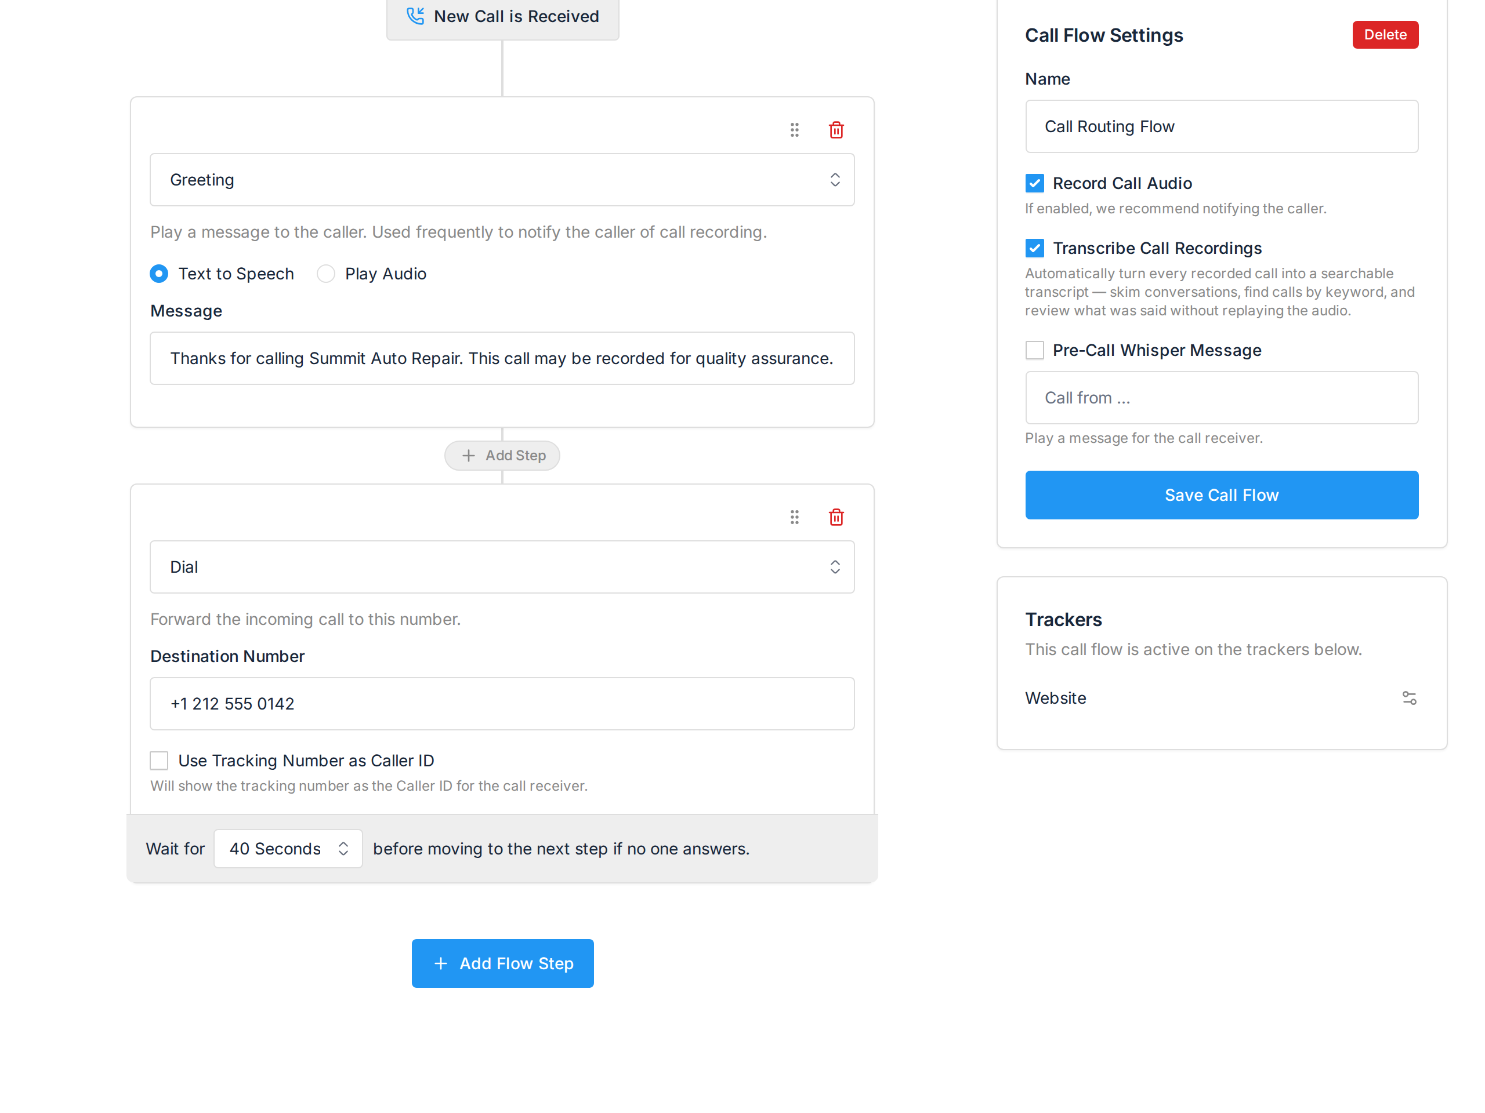Click Add Step between the flow steps
The width and height of the screenshot is (1485, 1113).
(x=502, y=456)
